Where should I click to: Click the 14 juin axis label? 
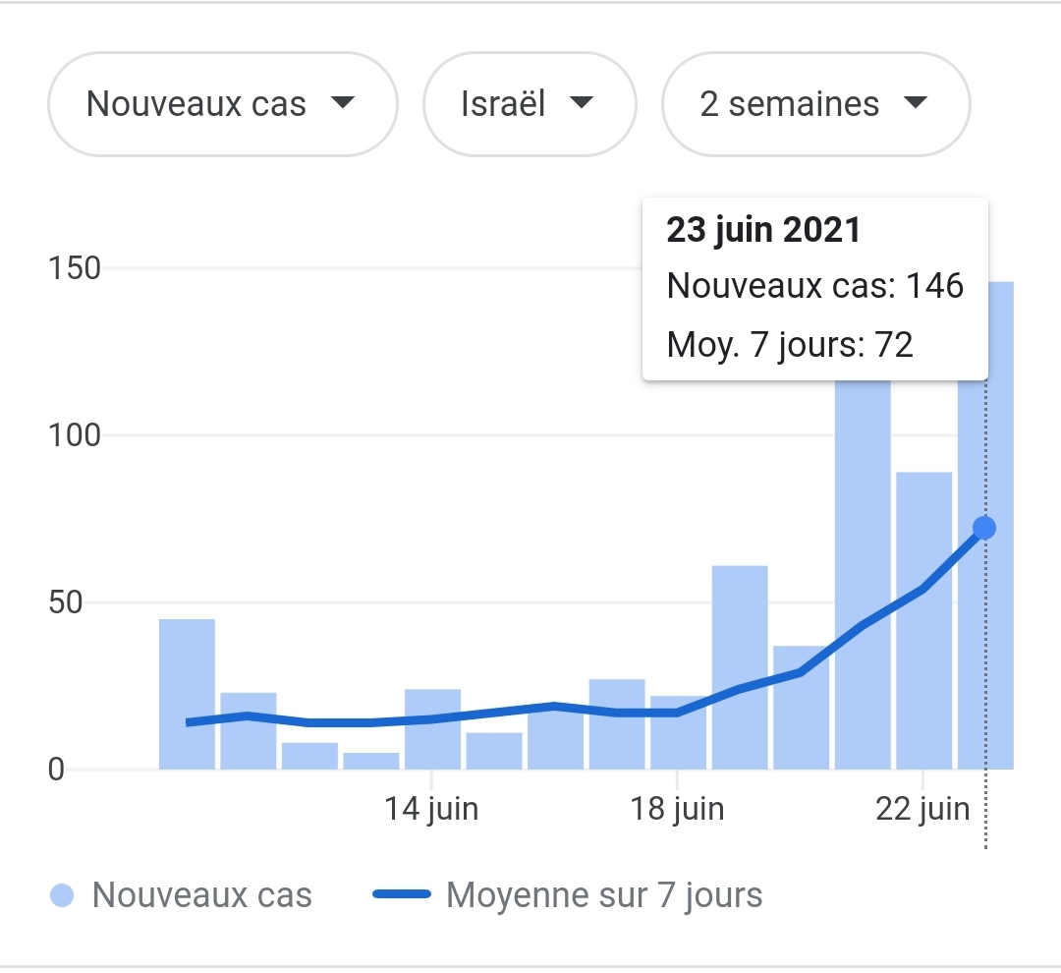(432, 809)
